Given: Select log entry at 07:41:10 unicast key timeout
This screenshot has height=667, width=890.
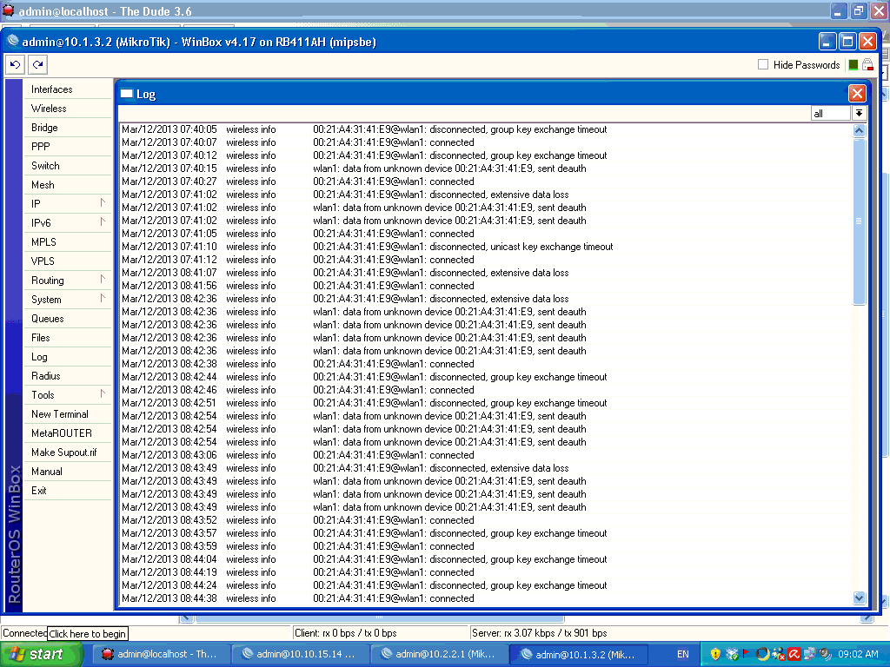Looking at the screenshot, I should coord(485,247).
